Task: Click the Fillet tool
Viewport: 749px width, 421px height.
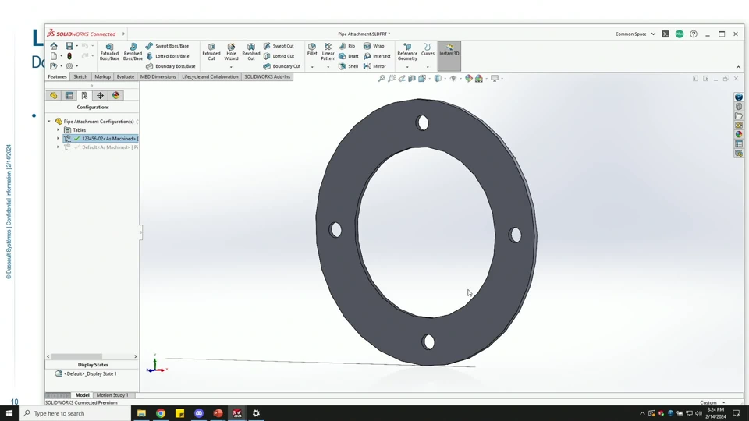Action: coord(312,49)
